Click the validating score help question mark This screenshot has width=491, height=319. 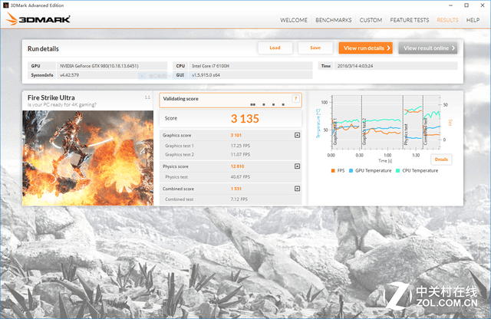point(295,99)
